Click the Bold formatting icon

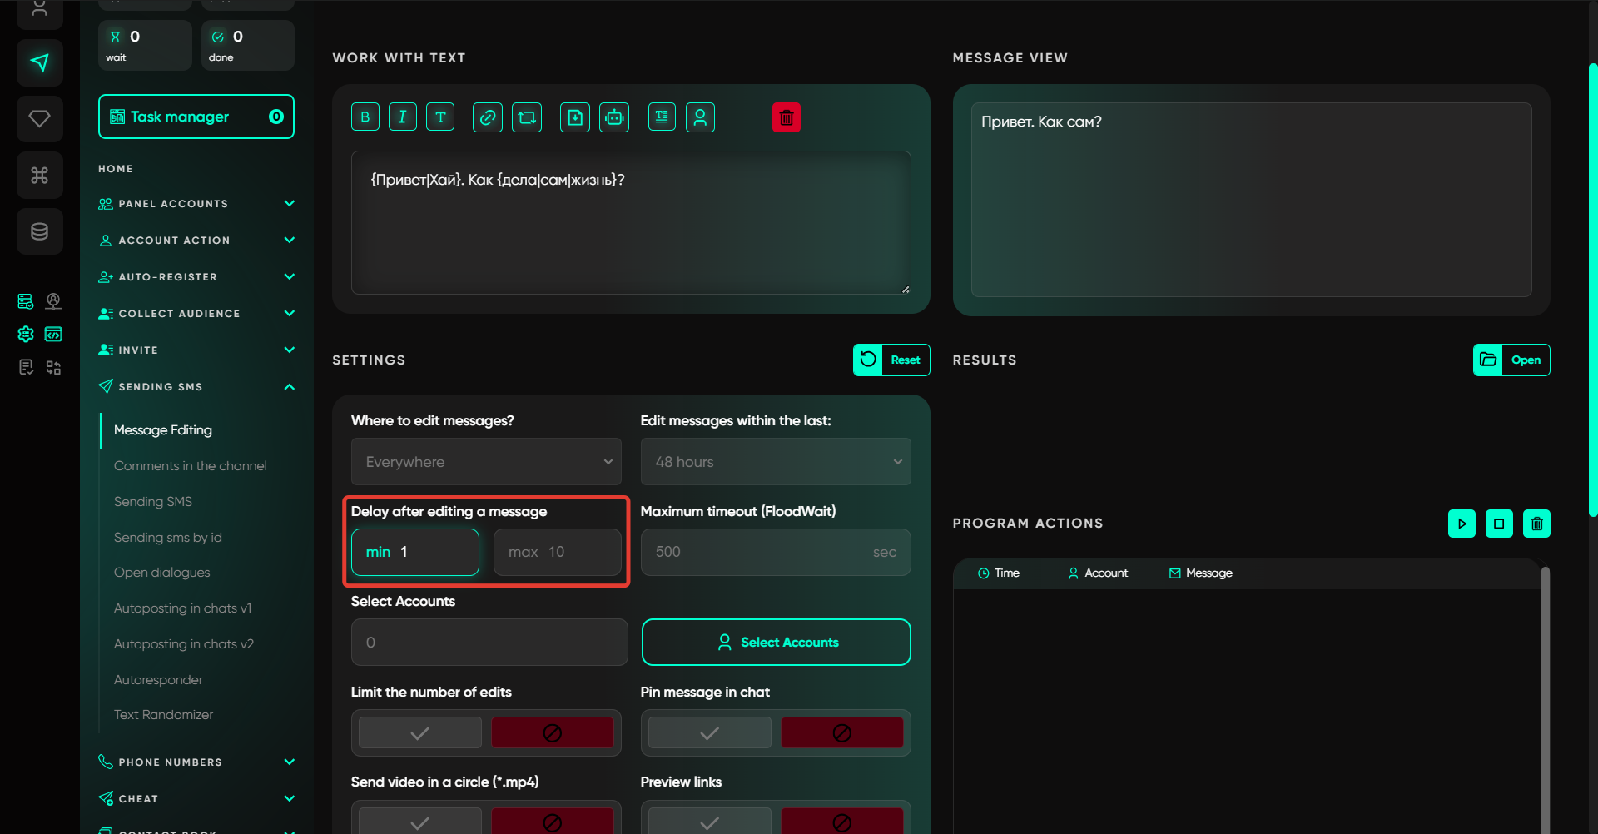(x=365, y=117)
